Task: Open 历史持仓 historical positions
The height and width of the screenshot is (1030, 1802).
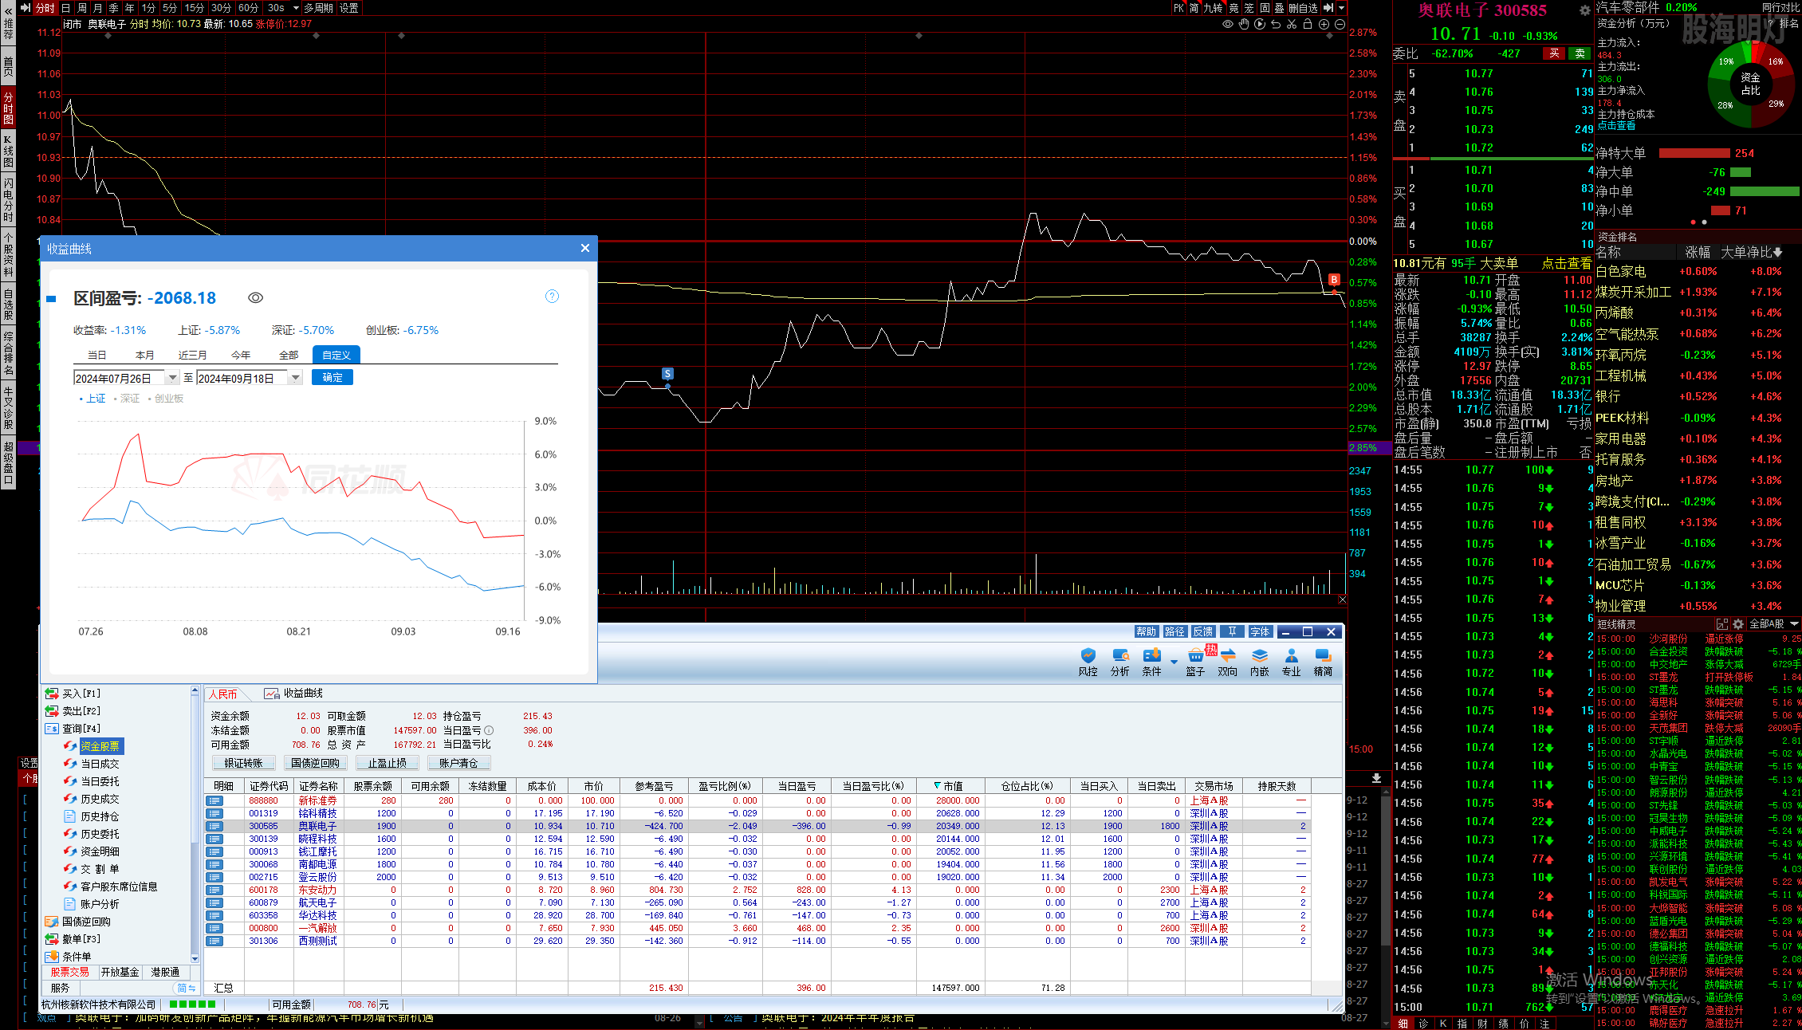Action: [x=92, y=816]
